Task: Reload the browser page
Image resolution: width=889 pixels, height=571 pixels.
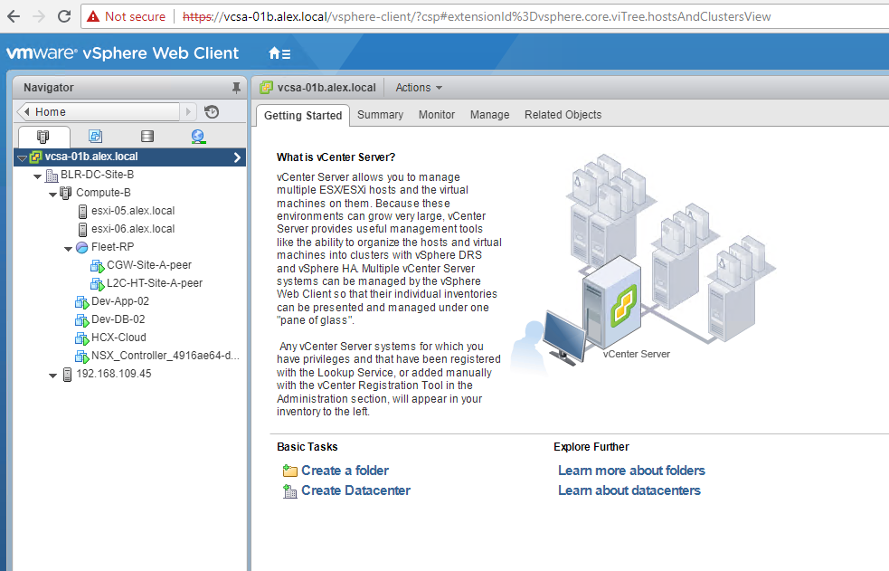Action: [64, 16]
